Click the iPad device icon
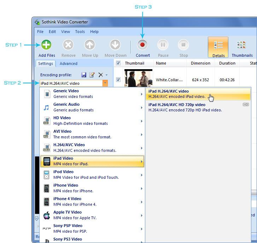257x243 pixels. tap(47, 161)
